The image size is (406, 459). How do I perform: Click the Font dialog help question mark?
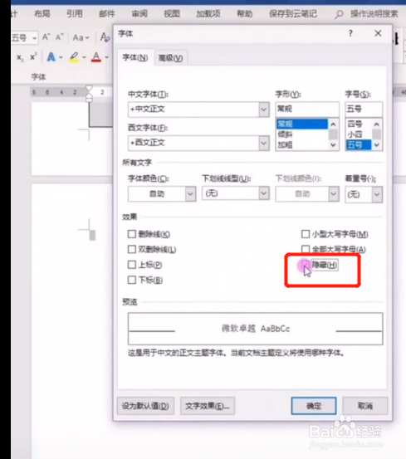[x=350, y=33]
